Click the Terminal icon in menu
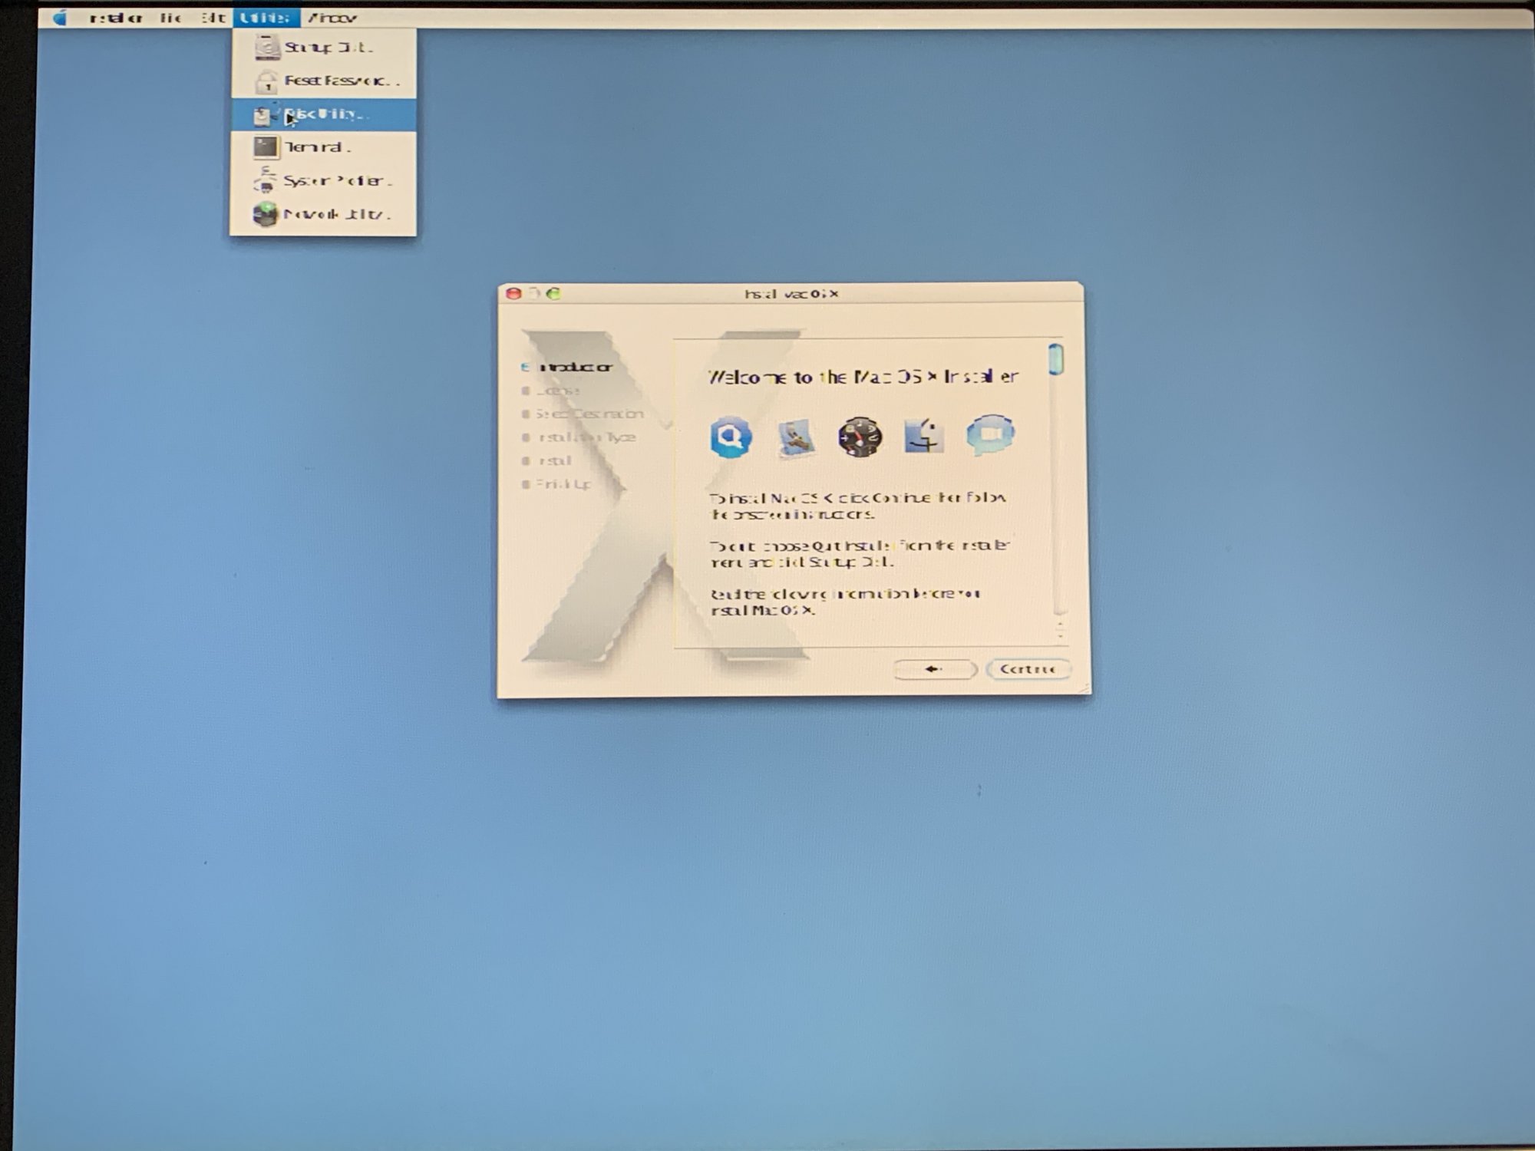Viewport: 1535px width, 1151px height. click(266, 147)
